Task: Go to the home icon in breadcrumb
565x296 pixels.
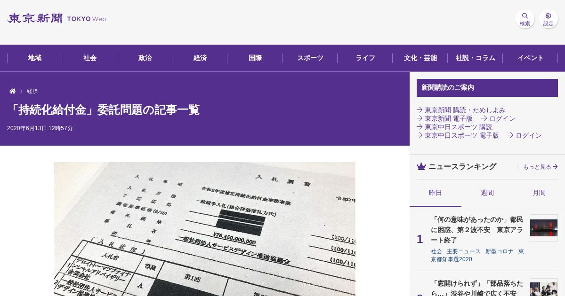Action: [13, 91]
